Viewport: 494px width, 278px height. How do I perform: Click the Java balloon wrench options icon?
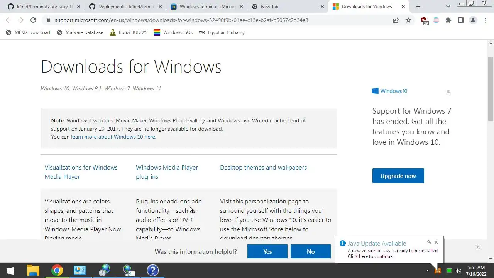click(x=429, y=242)
